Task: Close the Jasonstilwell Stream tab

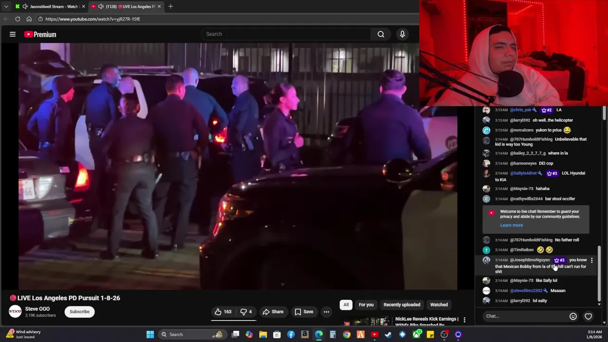Action: (x=84, y=7)
